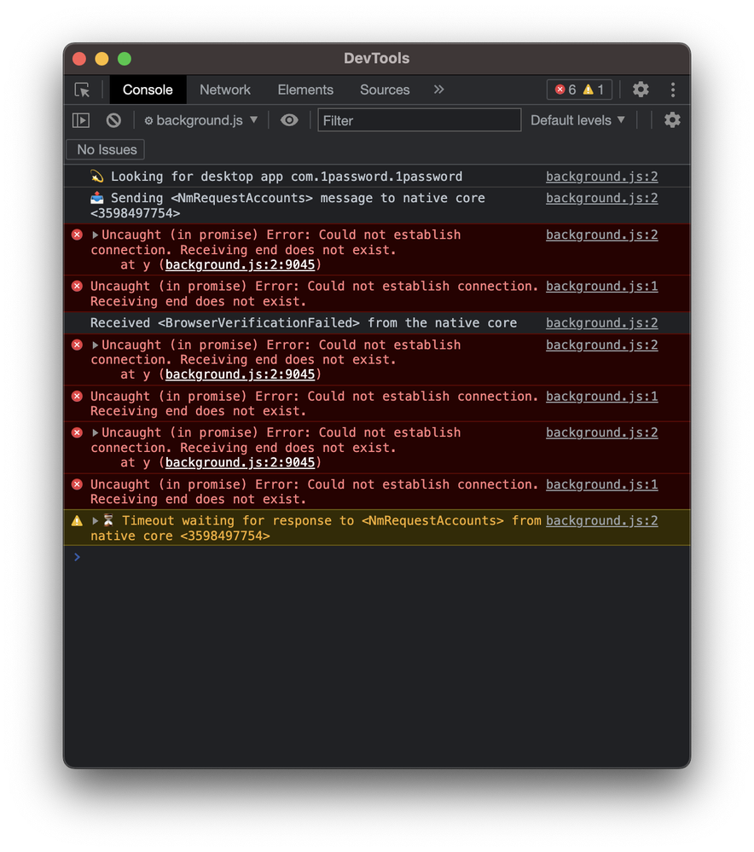Open DevTools settings gear in tab bar

coord(641,90)
